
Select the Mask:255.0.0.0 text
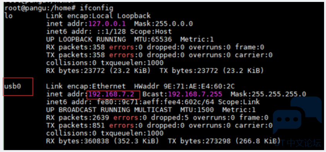(x=164, y=24)
